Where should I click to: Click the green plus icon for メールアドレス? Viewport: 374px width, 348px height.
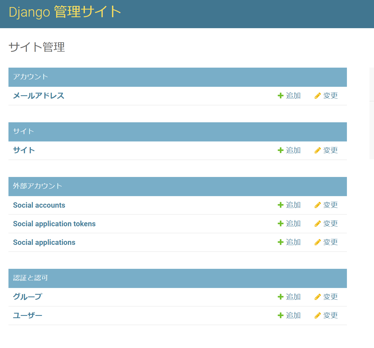(x=280, y=96)
